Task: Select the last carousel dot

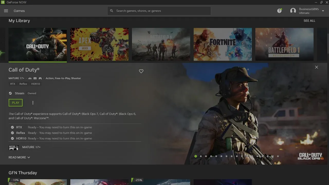Action: 278,156
